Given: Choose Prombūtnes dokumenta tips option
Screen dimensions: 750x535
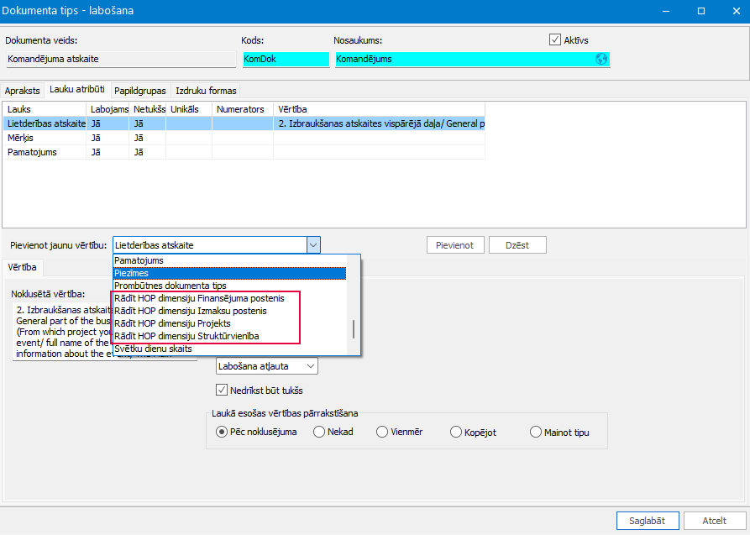Looking at the screenshot, I should pos(229,286).
